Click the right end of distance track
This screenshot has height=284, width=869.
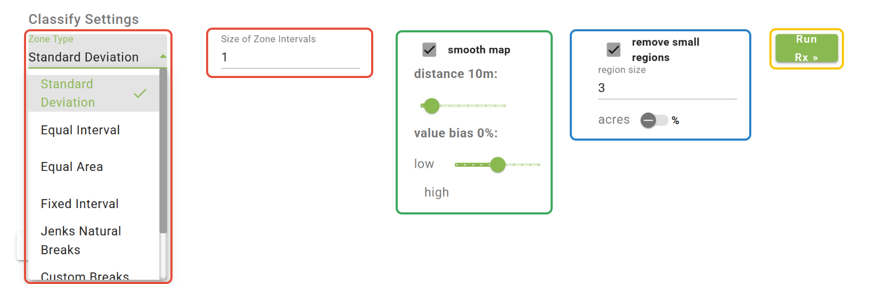tap(504, 106)
